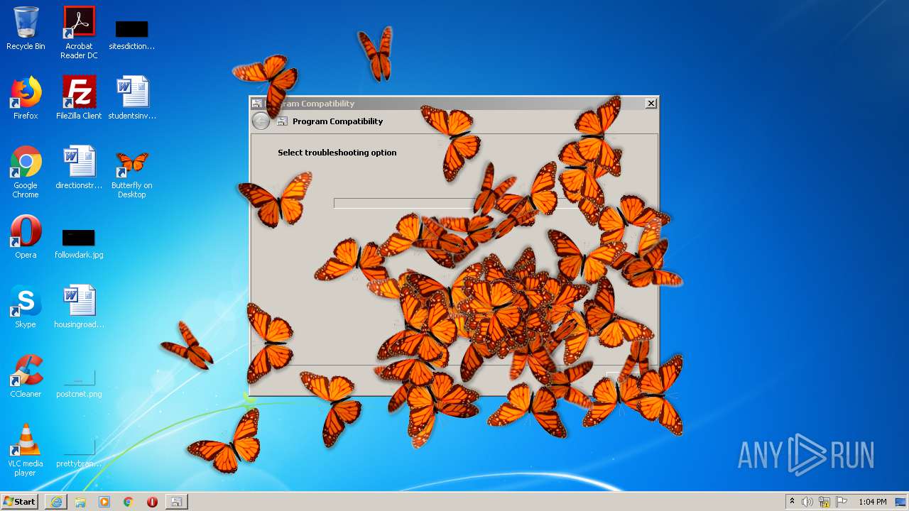Open Windows Explorer folder in taskbar
The image size is (909, 511).
[80, 502]
